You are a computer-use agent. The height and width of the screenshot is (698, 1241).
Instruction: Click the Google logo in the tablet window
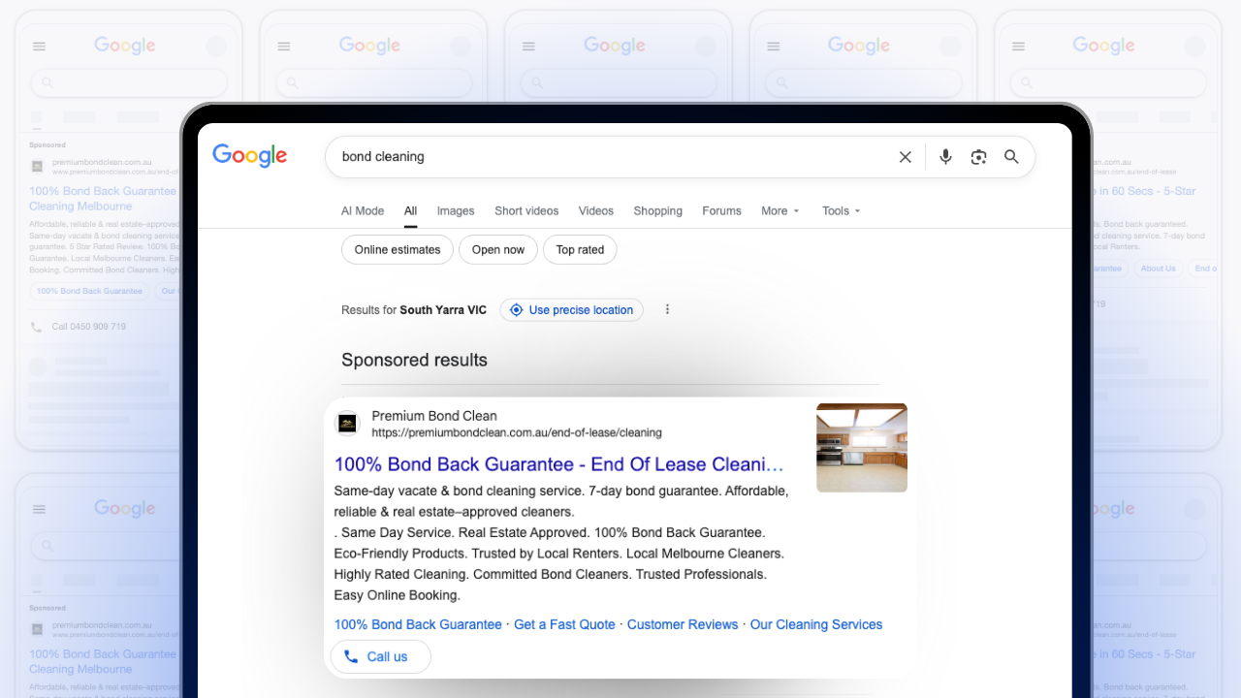(x=250, y=155)
